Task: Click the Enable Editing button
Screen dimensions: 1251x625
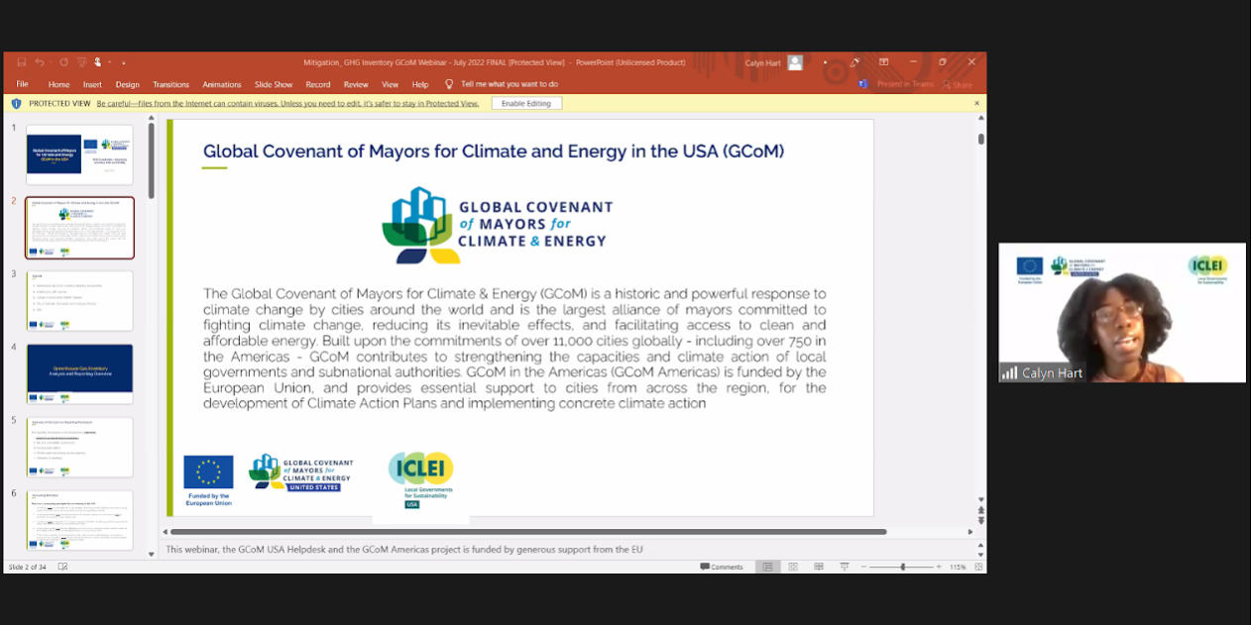Action: [525, 103]
